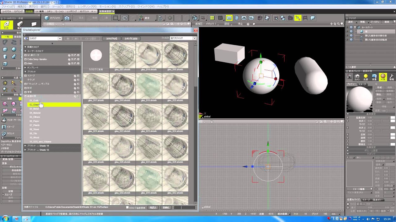The image size is (396, 222).
Task: Select the イメージ icon in the left toolbox
Action: pos(4,127)
